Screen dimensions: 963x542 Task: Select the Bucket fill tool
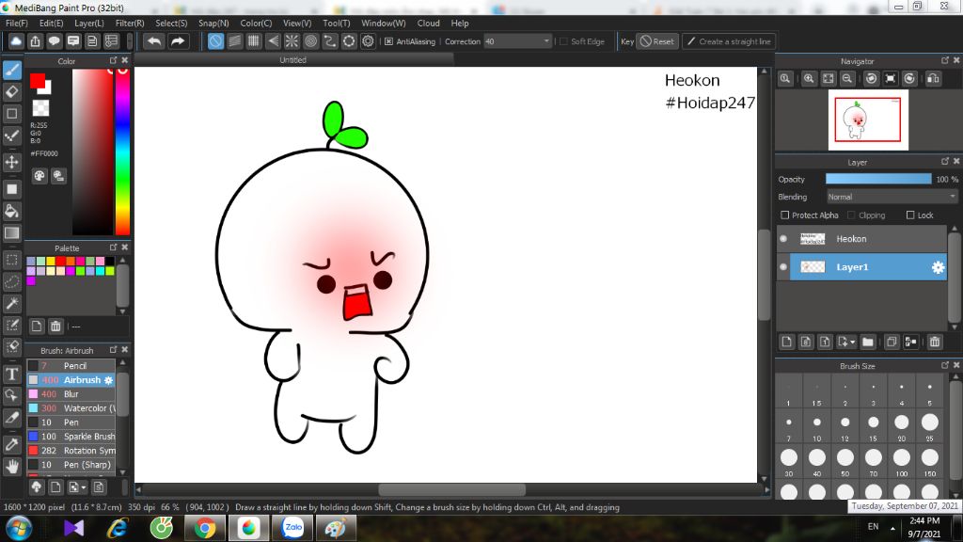[x=11, y=211]
